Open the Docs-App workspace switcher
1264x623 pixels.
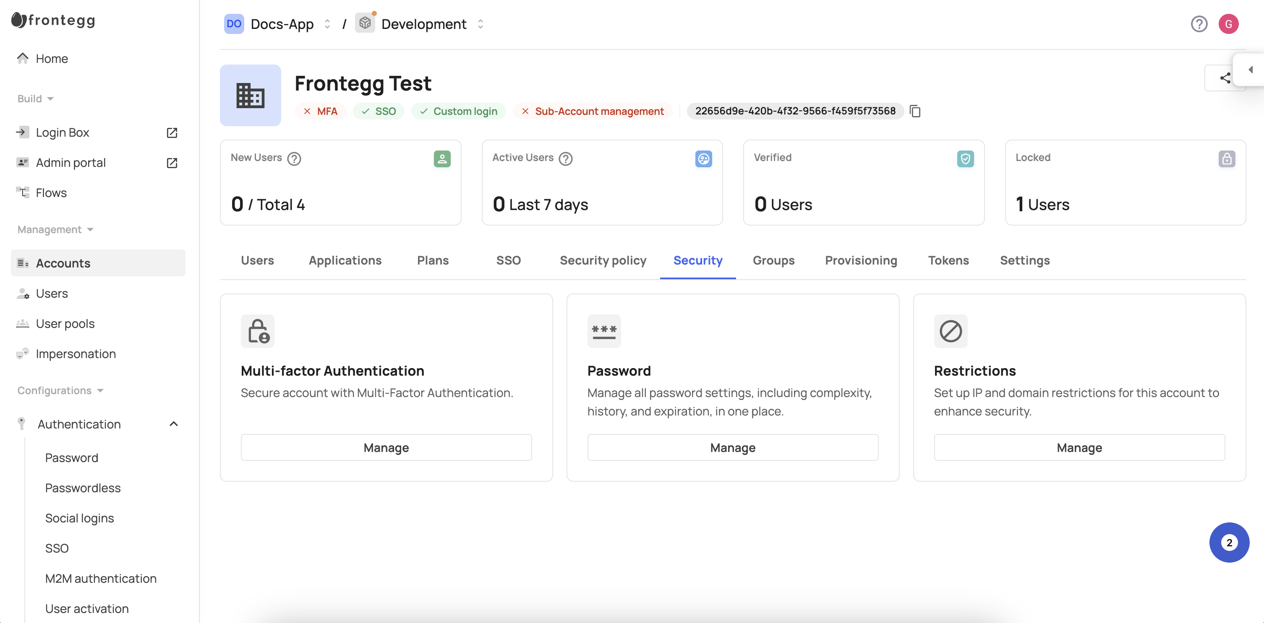pos(327,23)
